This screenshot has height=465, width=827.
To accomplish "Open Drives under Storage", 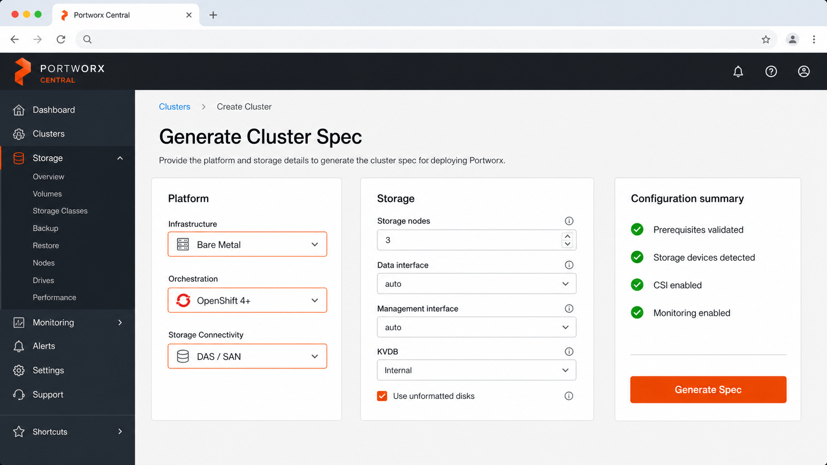I will (x=44, y=280).
